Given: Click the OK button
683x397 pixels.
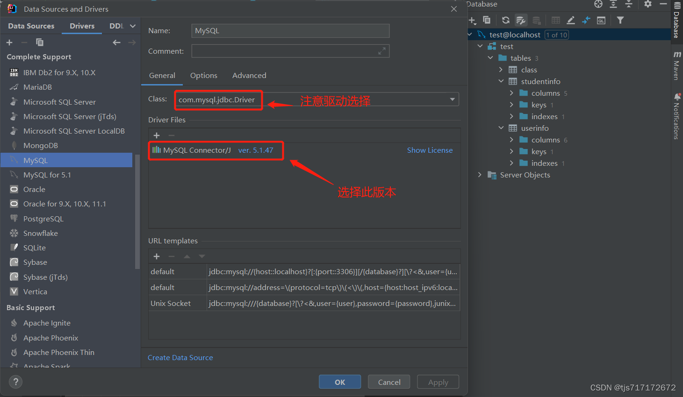Looking at the screenshot, I should click(x=340, y=382).
